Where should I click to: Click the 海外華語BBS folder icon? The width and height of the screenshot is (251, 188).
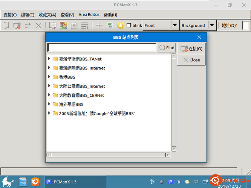pos(55,104)
